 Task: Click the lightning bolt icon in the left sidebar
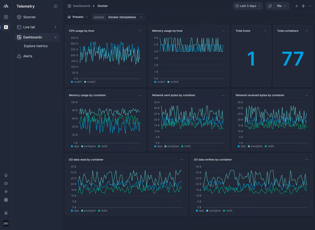click(x=6, y=17)
